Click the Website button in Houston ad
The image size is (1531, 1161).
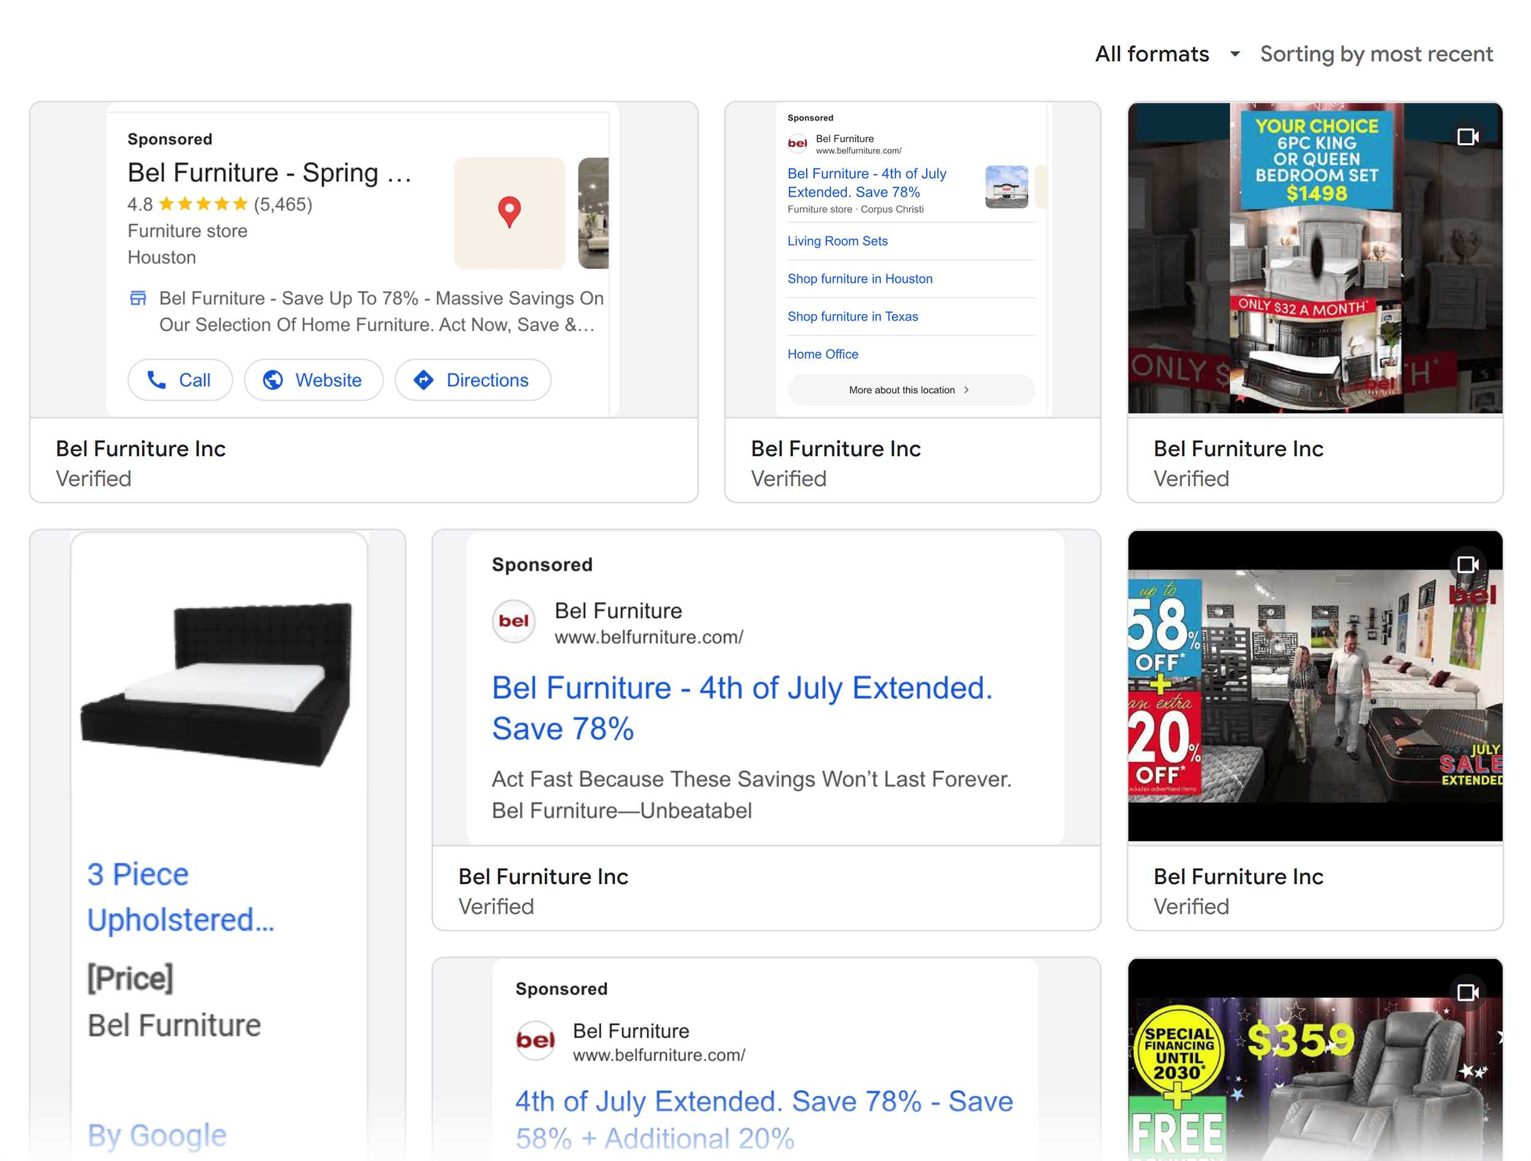[x=314, y=380]
